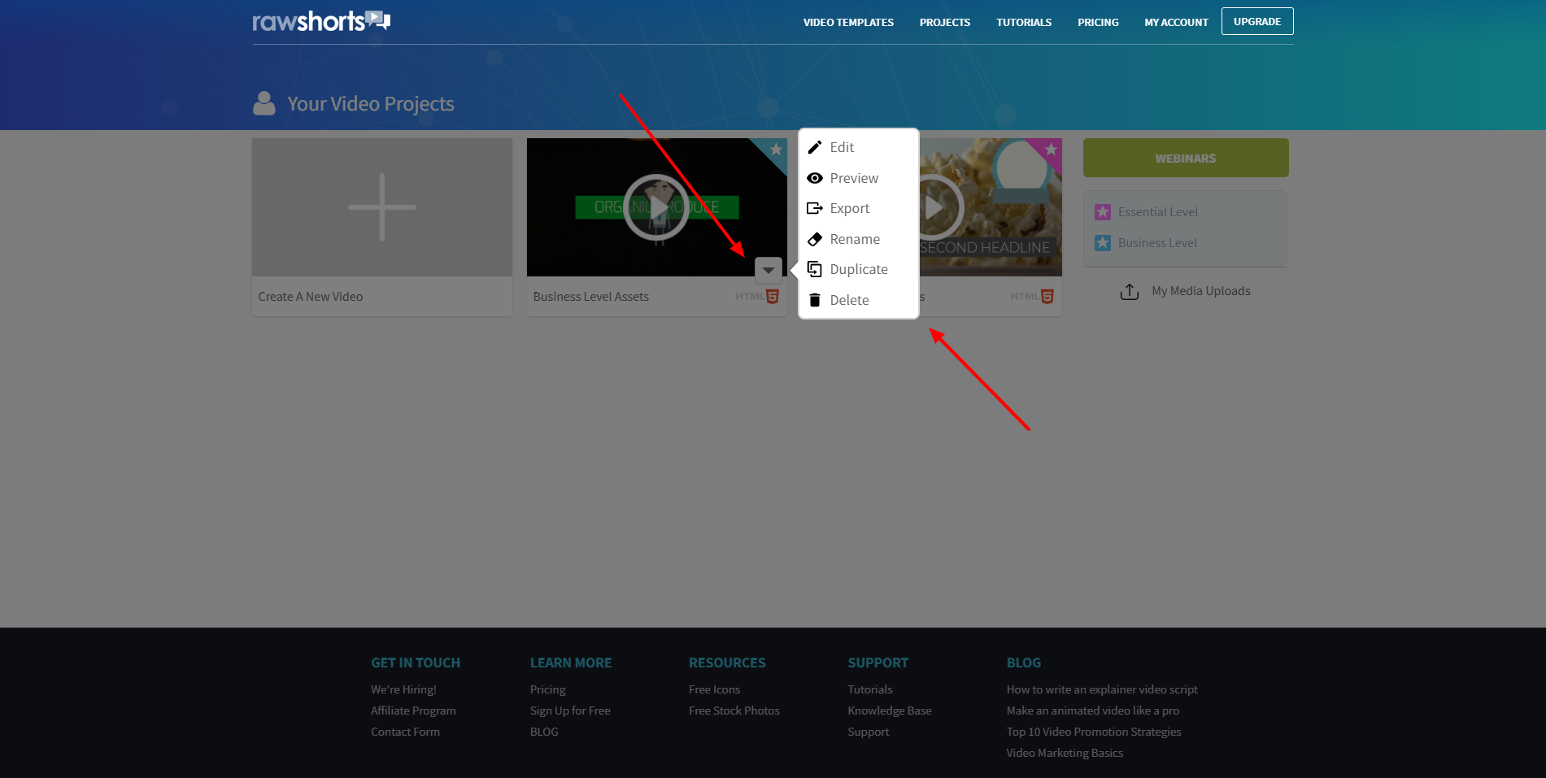Open Top 10 Video Promotion Strategies link
Image resolution: width=1546 pixels, height=778 pixels.
tap(1094, 732)
